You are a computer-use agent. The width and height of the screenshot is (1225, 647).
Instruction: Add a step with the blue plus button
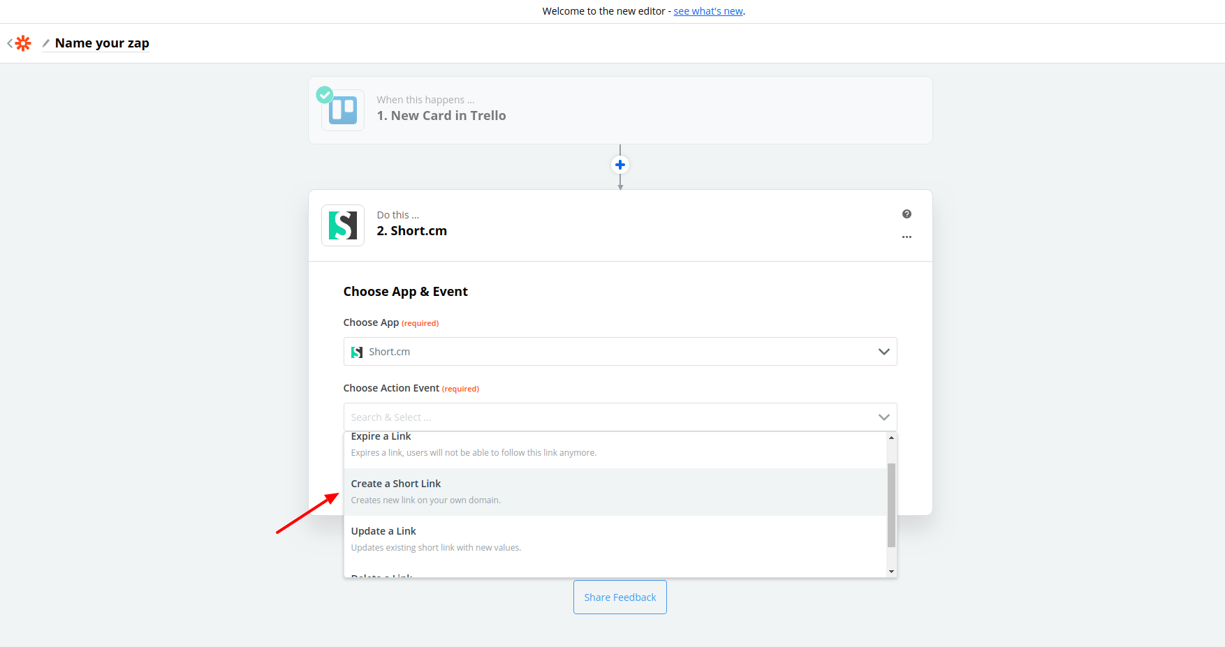tap(620, 165)
